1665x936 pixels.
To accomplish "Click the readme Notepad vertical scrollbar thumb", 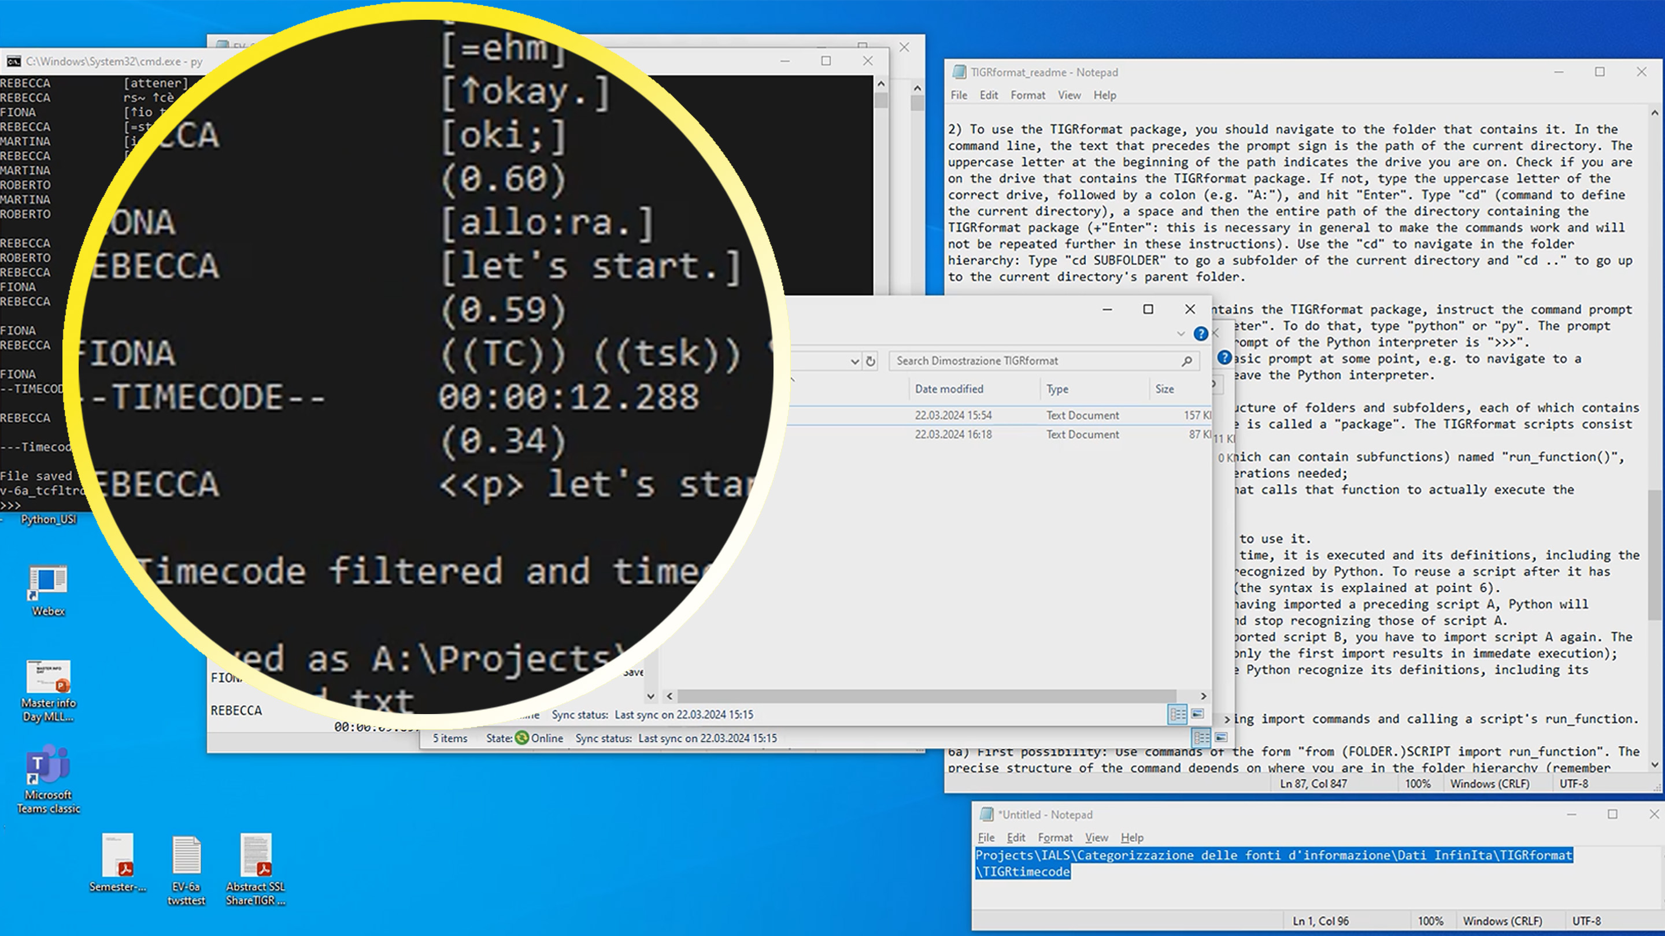I will click(1655, 555).
